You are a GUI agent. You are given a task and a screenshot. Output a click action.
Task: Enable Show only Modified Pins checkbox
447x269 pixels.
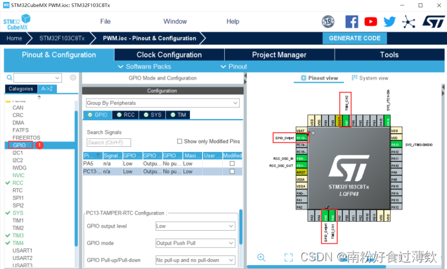coord(180,141)
